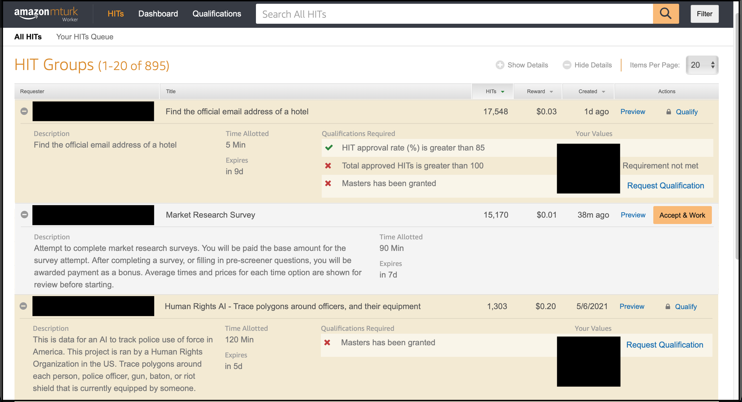Click the Filter button

pos(704,14)
